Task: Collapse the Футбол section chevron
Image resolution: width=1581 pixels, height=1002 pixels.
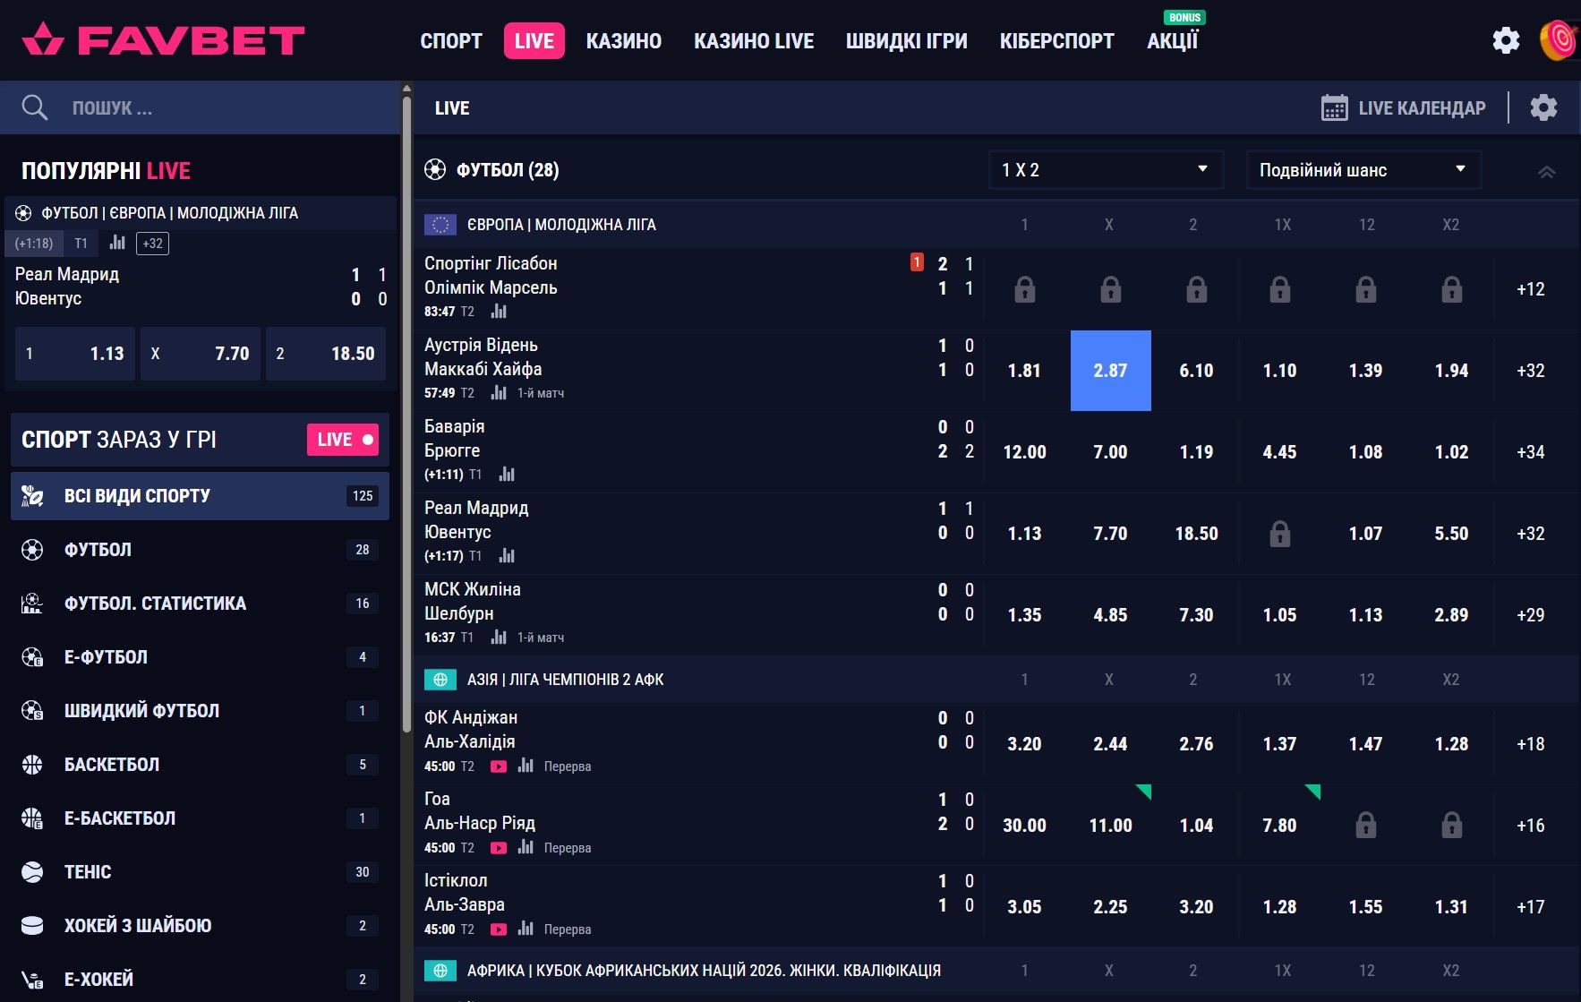Action: [1546, 171]
